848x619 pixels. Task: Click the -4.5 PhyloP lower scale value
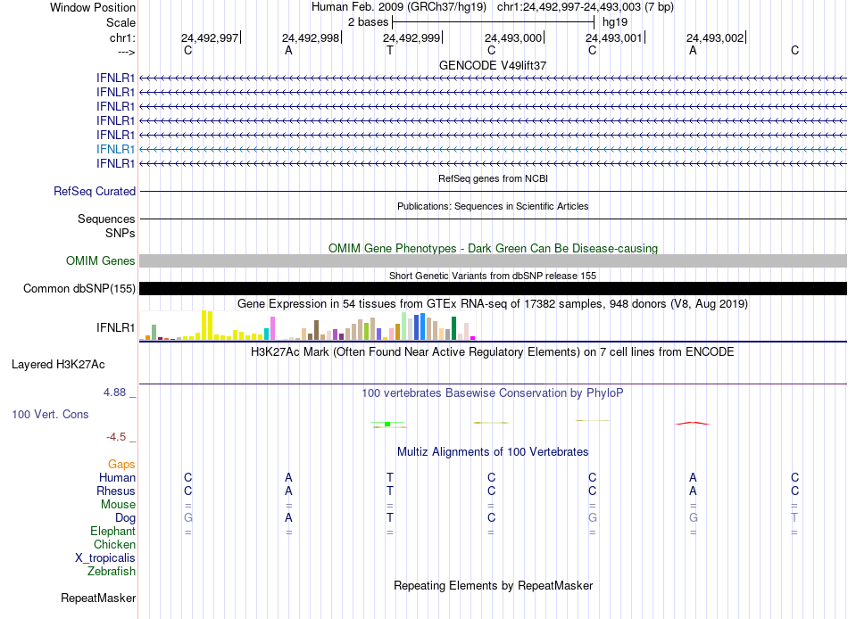(x=116, y=437)
